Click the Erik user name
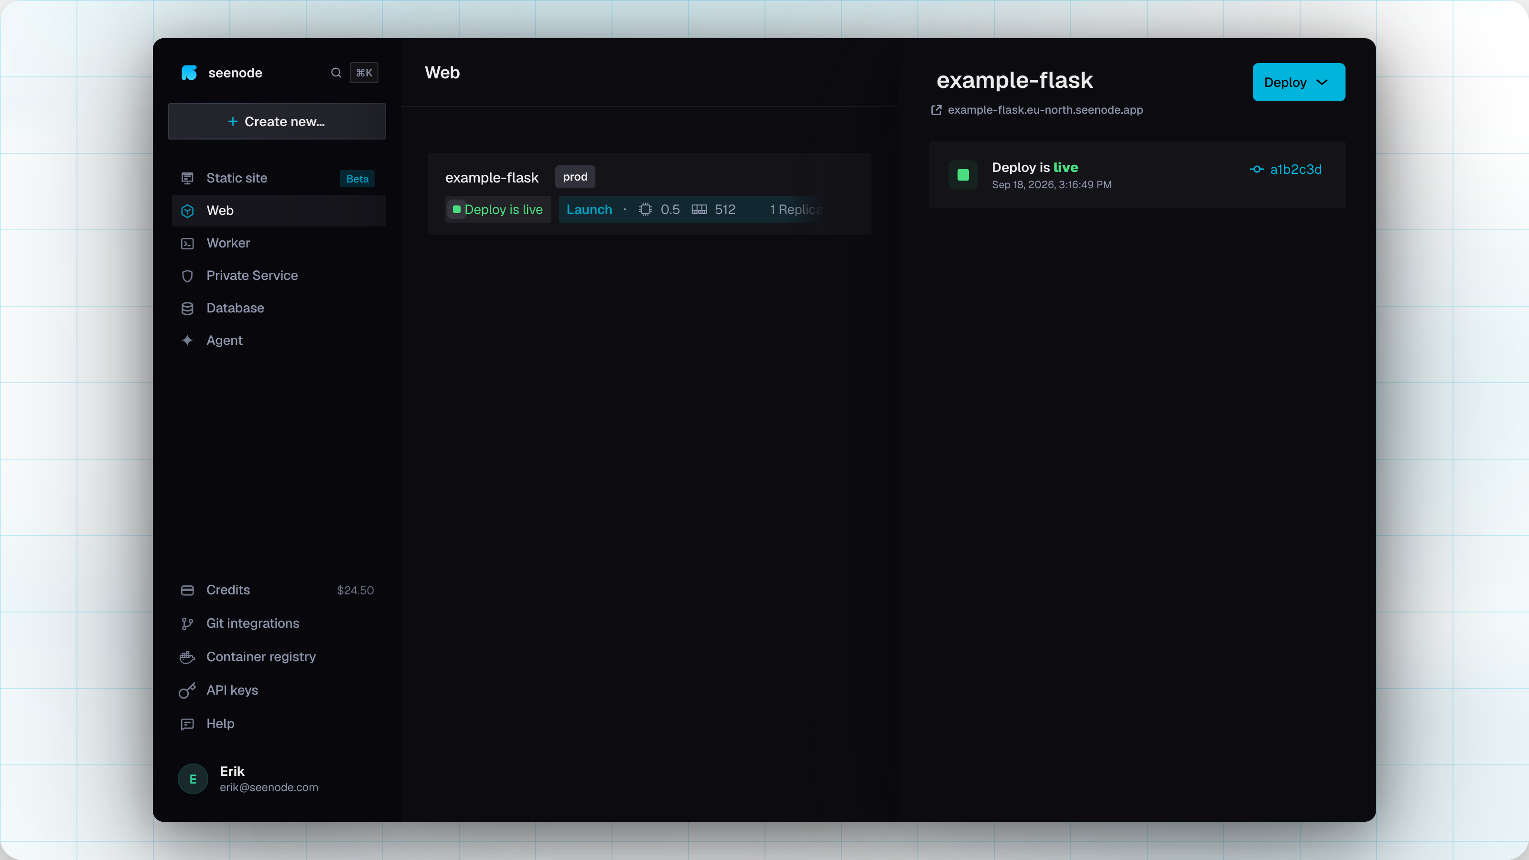Image resolution: width=1529 pixels, height=860 pixels. (232, 771)
